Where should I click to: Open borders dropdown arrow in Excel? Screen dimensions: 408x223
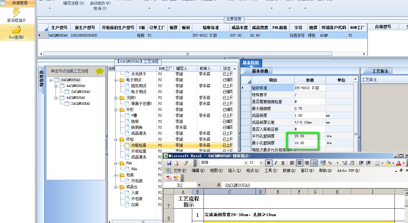382,163
